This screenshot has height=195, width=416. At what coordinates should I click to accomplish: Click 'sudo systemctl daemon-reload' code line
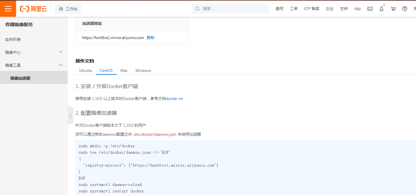pos(110,185)
